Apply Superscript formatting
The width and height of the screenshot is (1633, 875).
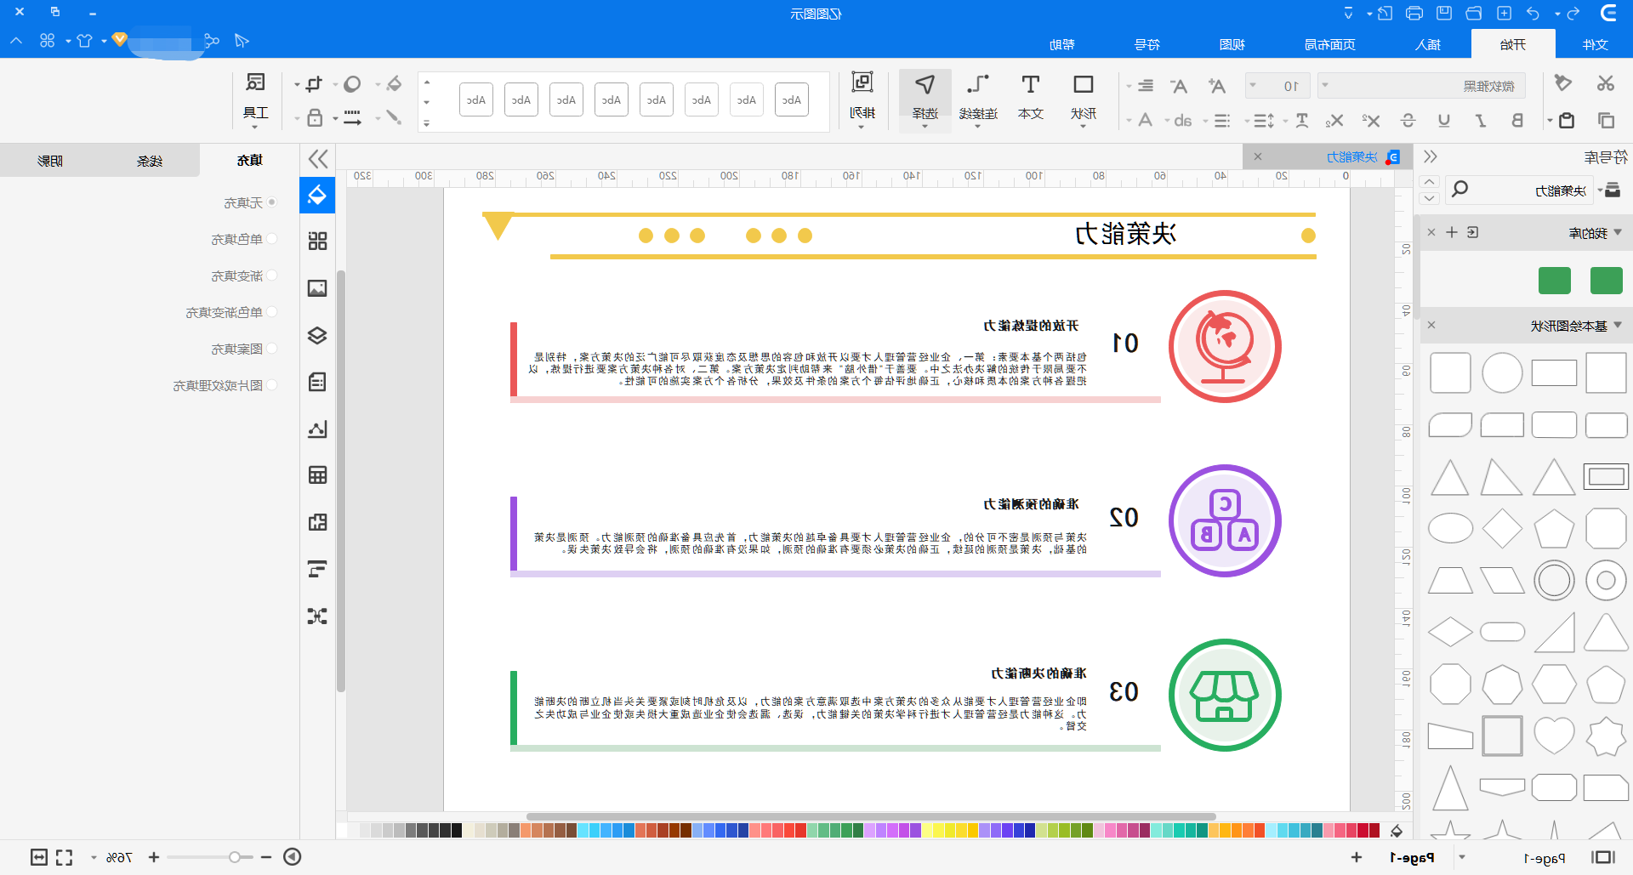pos(1371,121)
